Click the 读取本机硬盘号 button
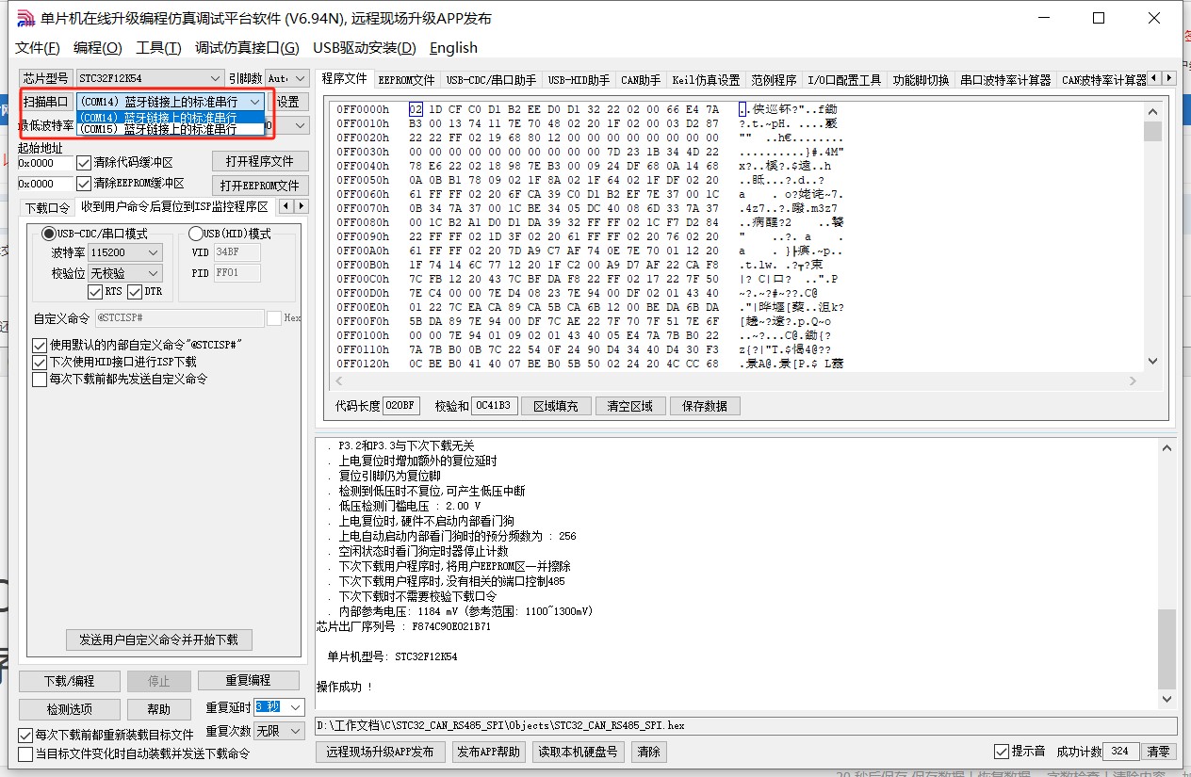 click(x=579, y=752)
